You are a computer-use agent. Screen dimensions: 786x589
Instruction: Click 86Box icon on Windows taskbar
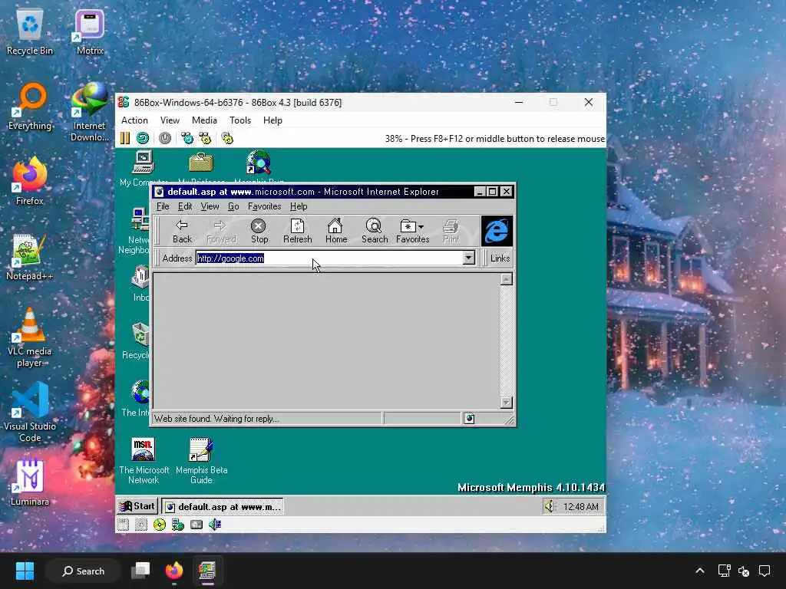(207, 571)
